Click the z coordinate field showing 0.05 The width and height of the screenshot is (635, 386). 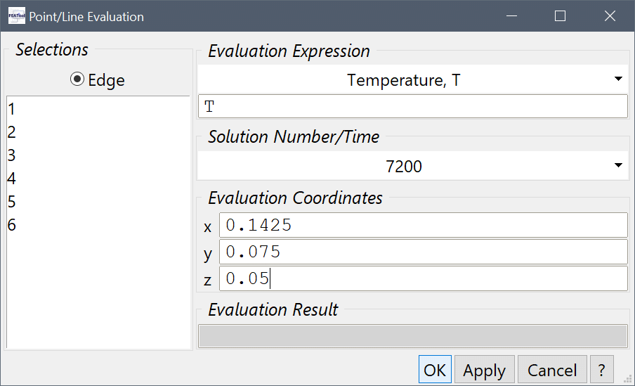pos(422,278)
